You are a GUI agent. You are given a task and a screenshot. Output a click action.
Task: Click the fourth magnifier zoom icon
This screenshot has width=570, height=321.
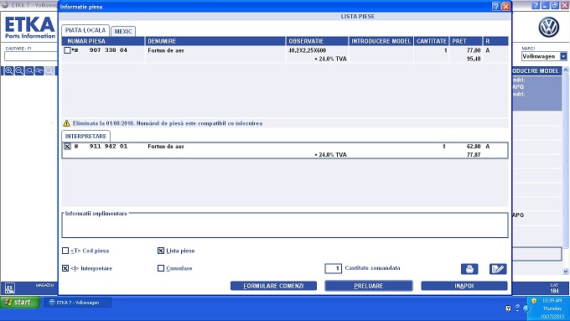coord(39,71)
